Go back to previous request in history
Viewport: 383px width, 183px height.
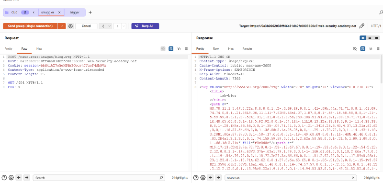click(103, 26)
